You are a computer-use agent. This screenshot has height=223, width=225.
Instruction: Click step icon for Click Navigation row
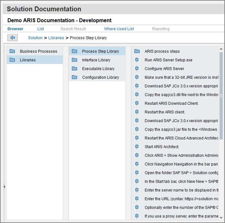(x=137, y=164)
